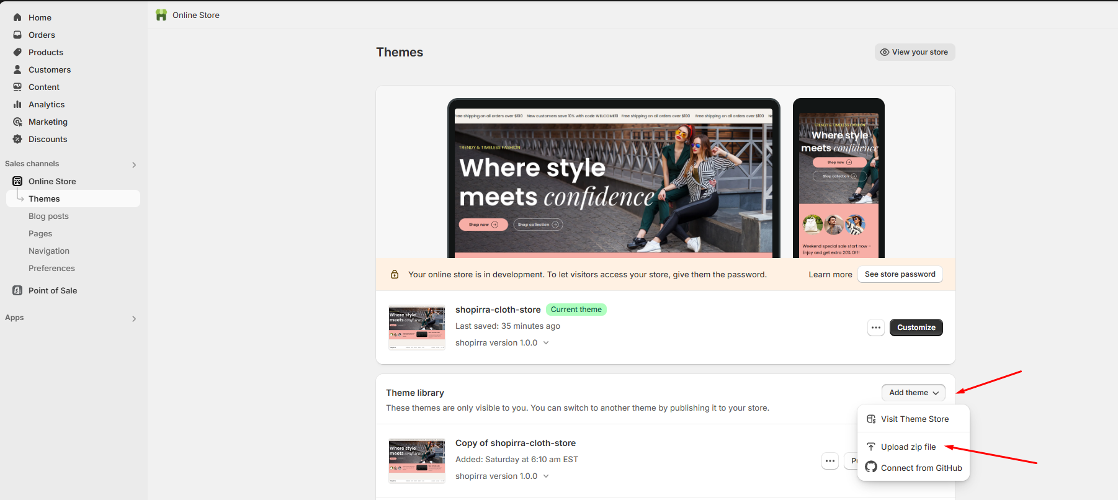Click See store password button

900,274
